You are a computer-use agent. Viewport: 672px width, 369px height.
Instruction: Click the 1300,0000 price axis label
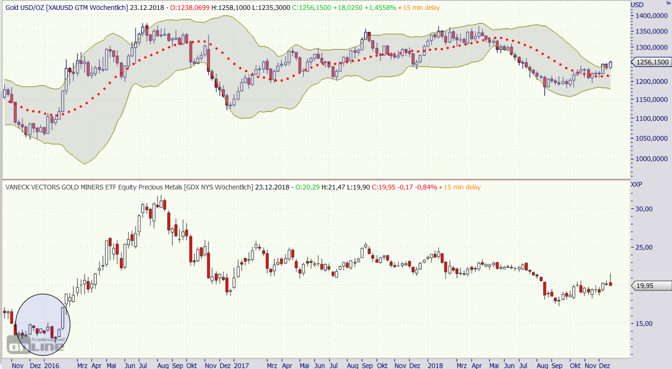pos(652,47)
